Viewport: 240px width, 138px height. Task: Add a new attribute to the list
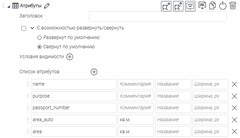[94, 72]
